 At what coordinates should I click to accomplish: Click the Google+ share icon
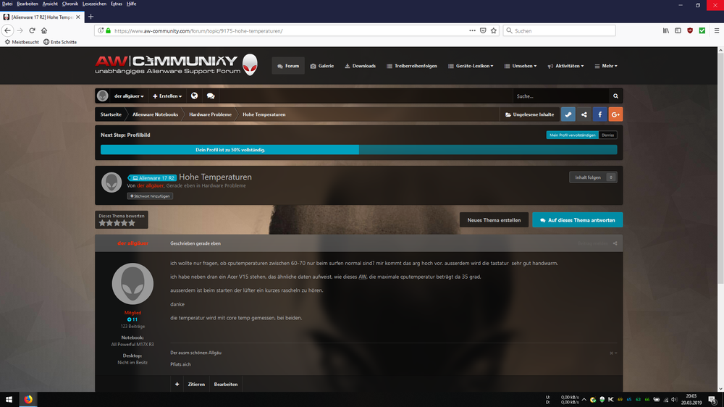[615, 114]
